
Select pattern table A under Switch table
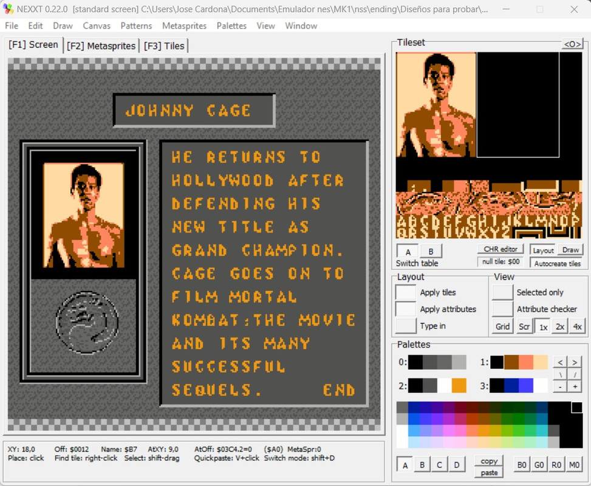pyautogui.click(x=408, y=252)
